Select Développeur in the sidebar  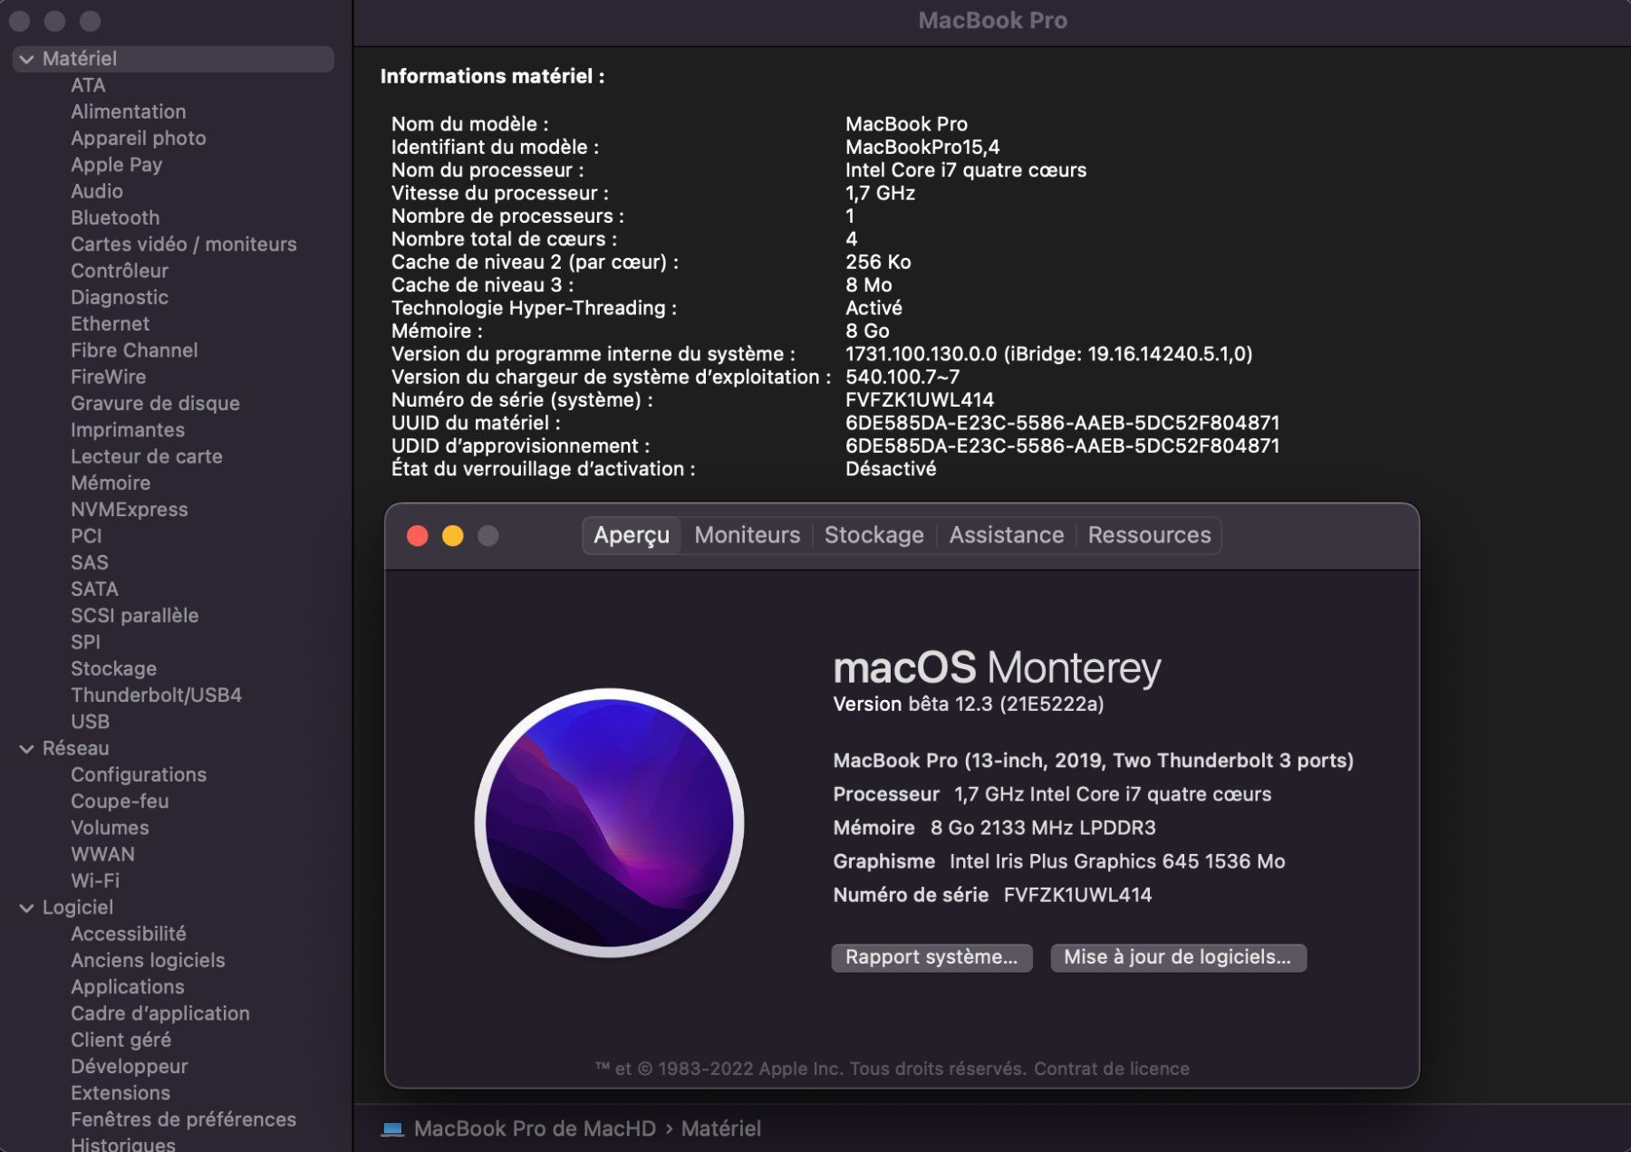click(130, 1066)
